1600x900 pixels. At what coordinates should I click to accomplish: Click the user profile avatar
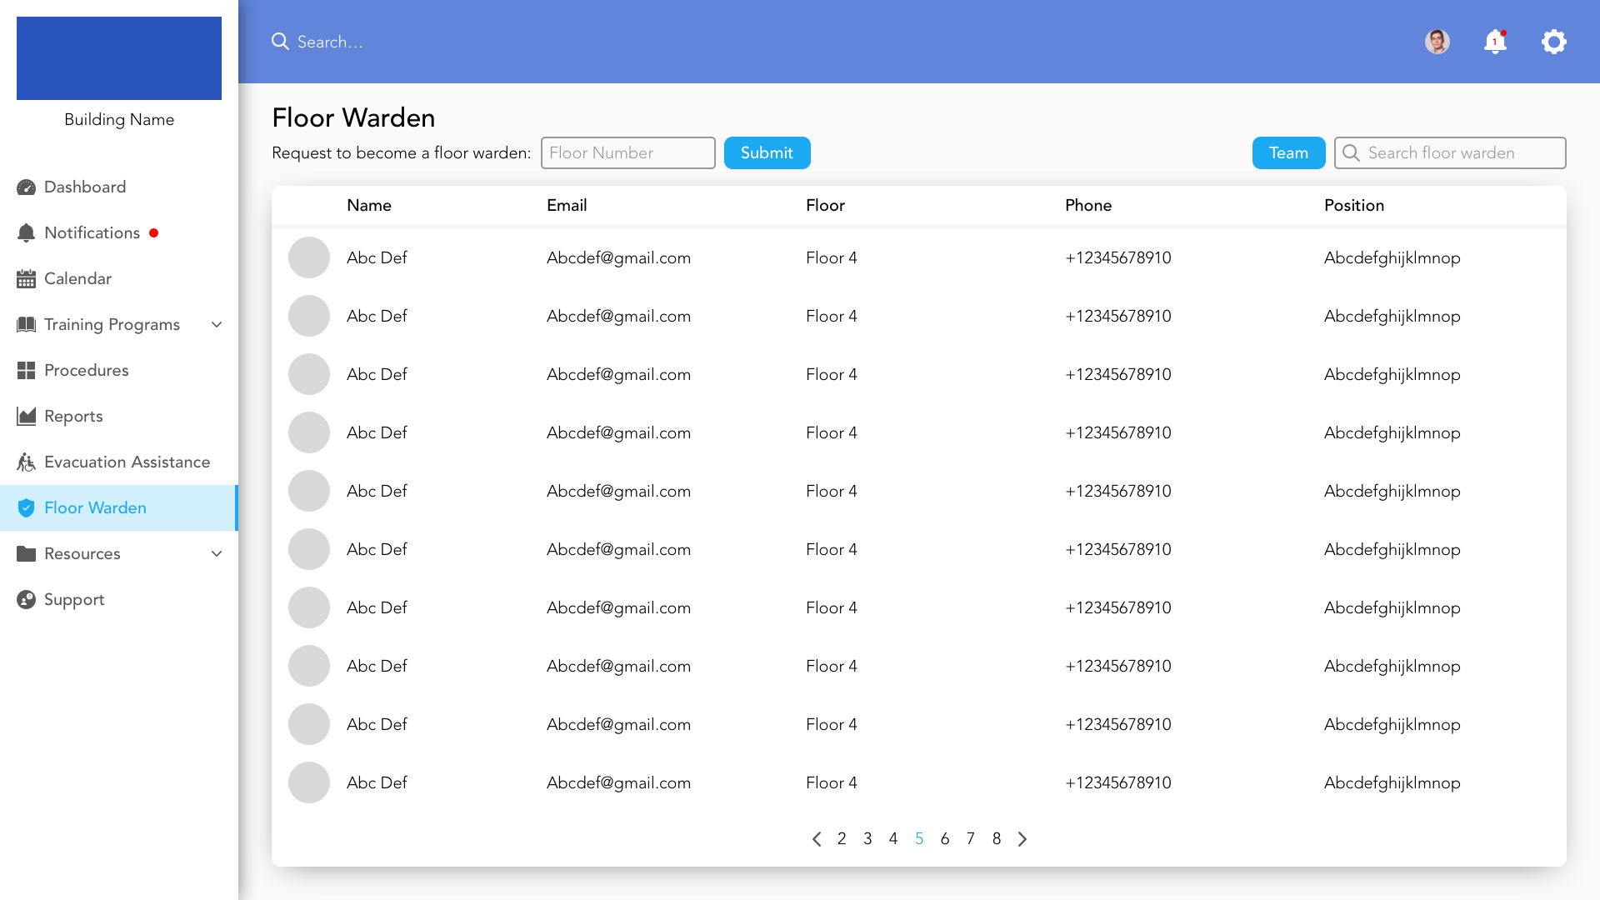click(x=1437, y=42)
